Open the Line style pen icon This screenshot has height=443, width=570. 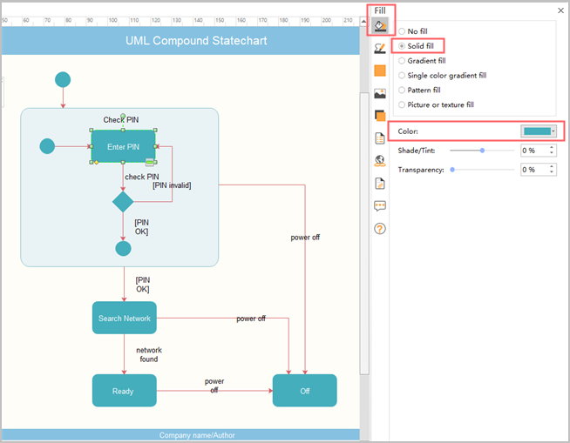tap(380, 49)
